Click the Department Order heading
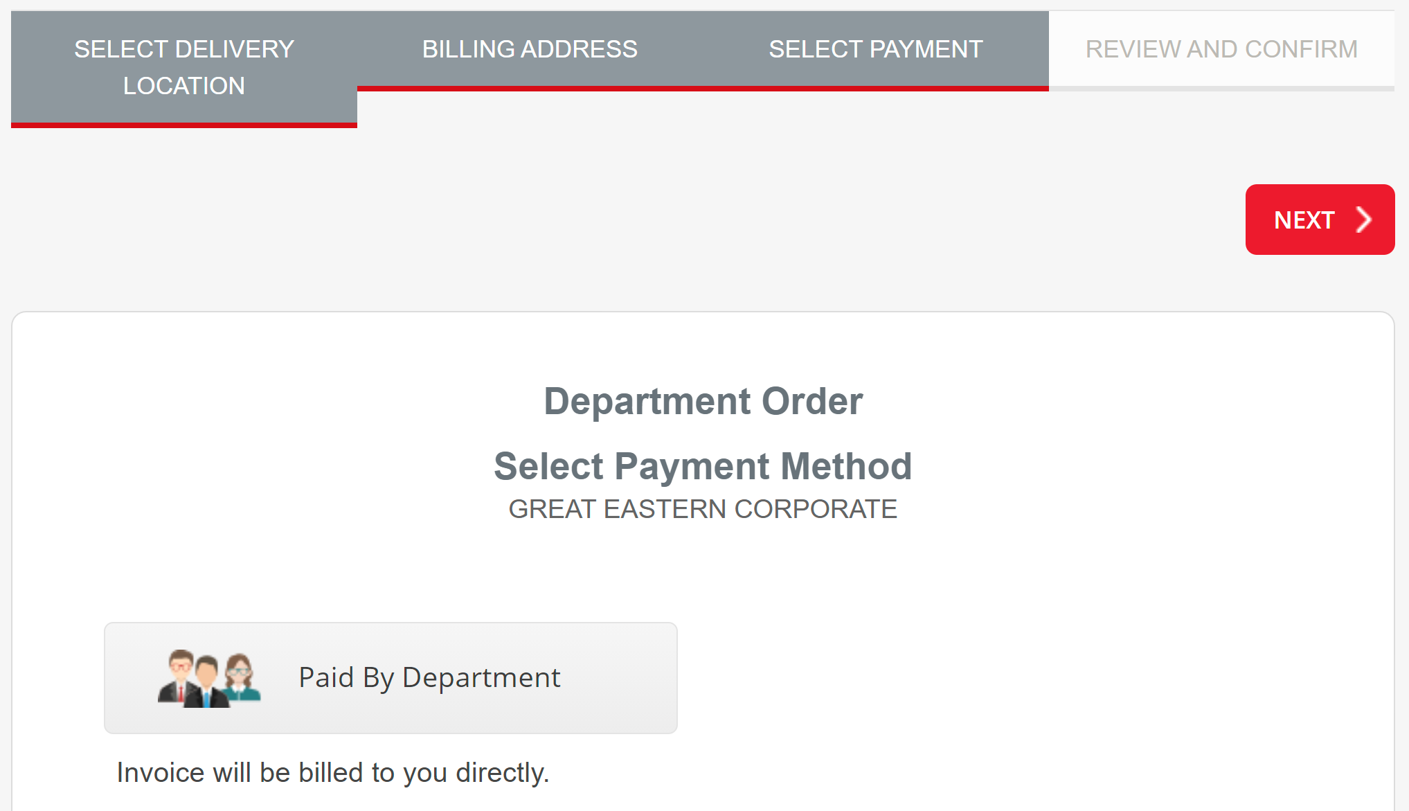Viewport: 1409px width, 811px height. pos(703,401)
